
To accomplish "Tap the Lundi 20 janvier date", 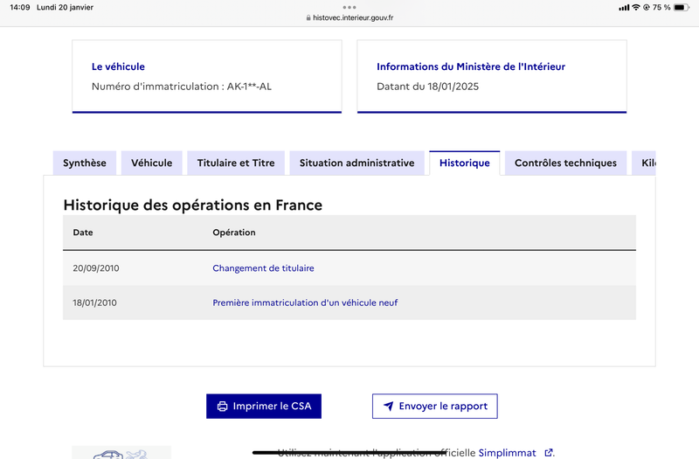I will (x=65, y=7).
